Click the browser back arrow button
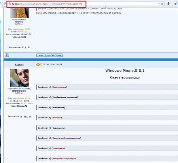Screen dimensions: 178x163 (4, 4)
